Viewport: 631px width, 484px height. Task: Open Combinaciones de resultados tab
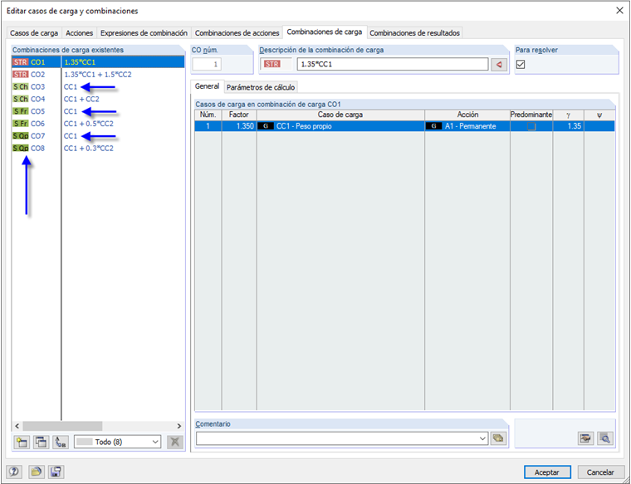click(414, 33)
